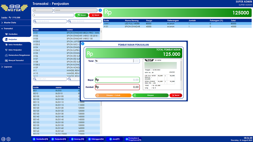Open Pembelian from sidebar
253x142 pixels.
click(x=13, y=34)
